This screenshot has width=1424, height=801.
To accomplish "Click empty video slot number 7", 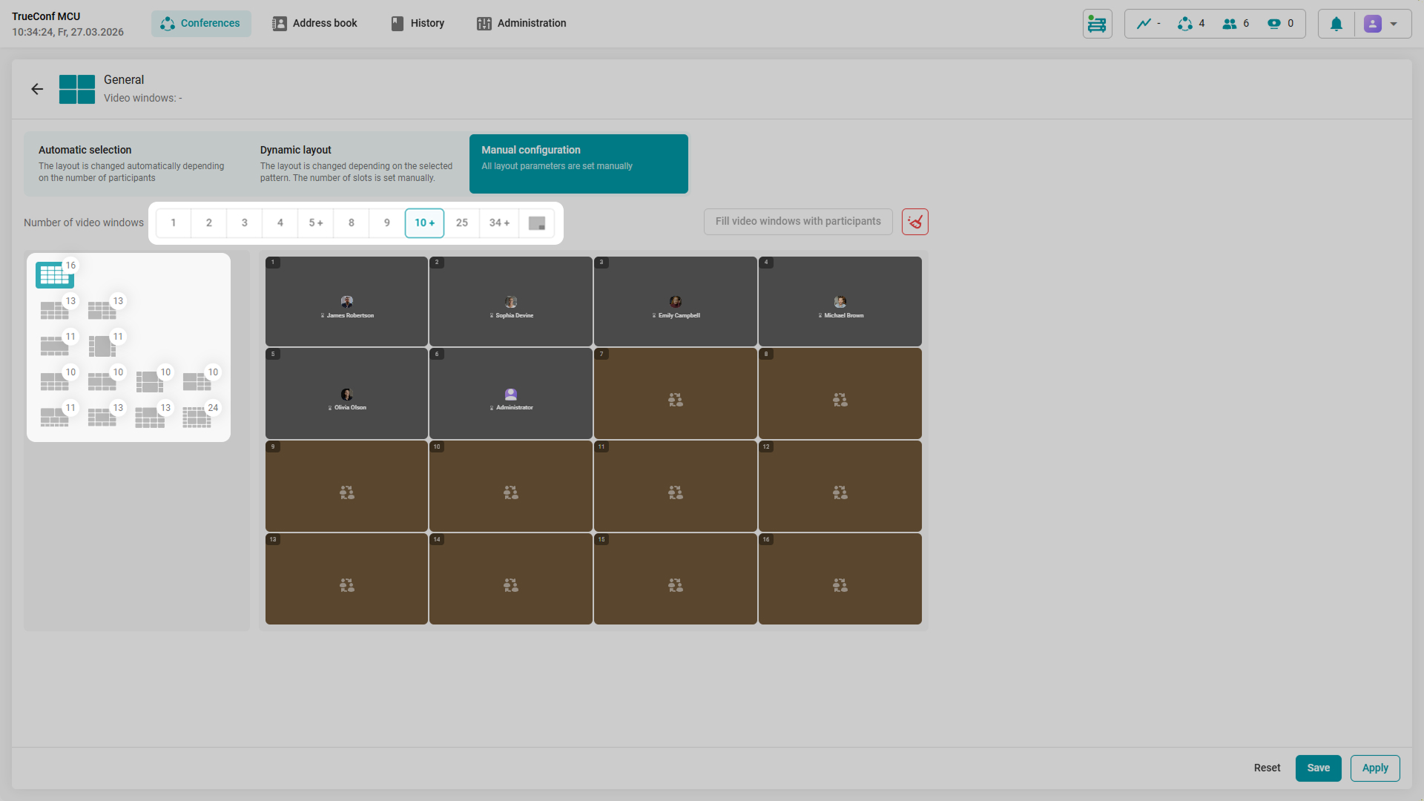I will click(675, 394).
